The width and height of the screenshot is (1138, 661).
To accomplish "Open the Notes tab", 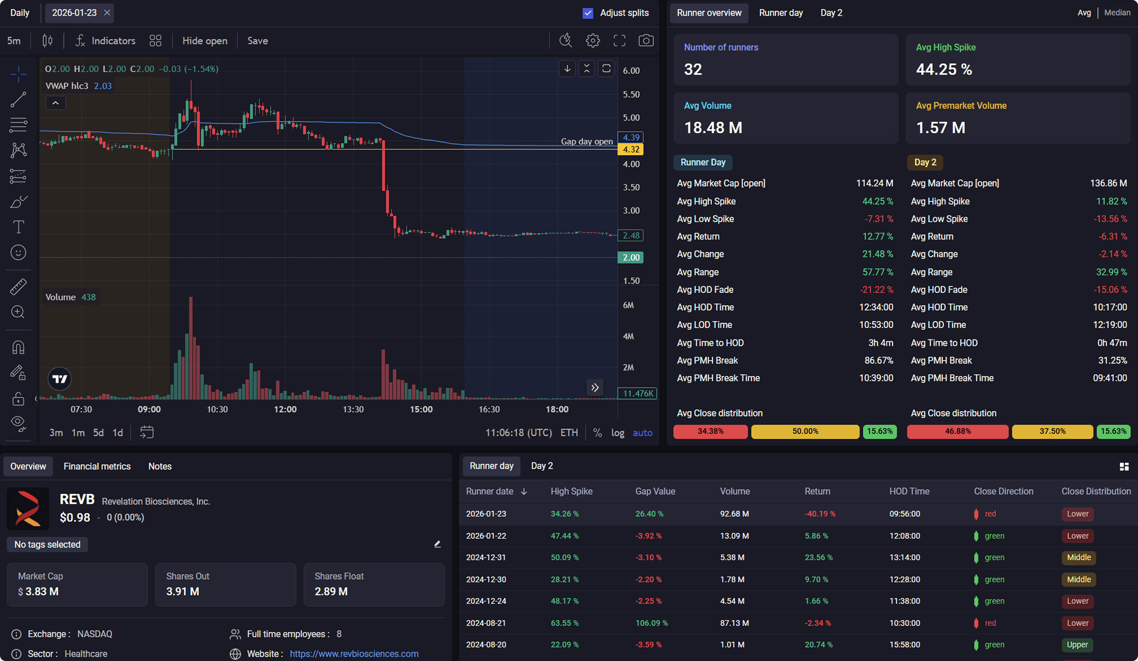I will tap(160, 466).
